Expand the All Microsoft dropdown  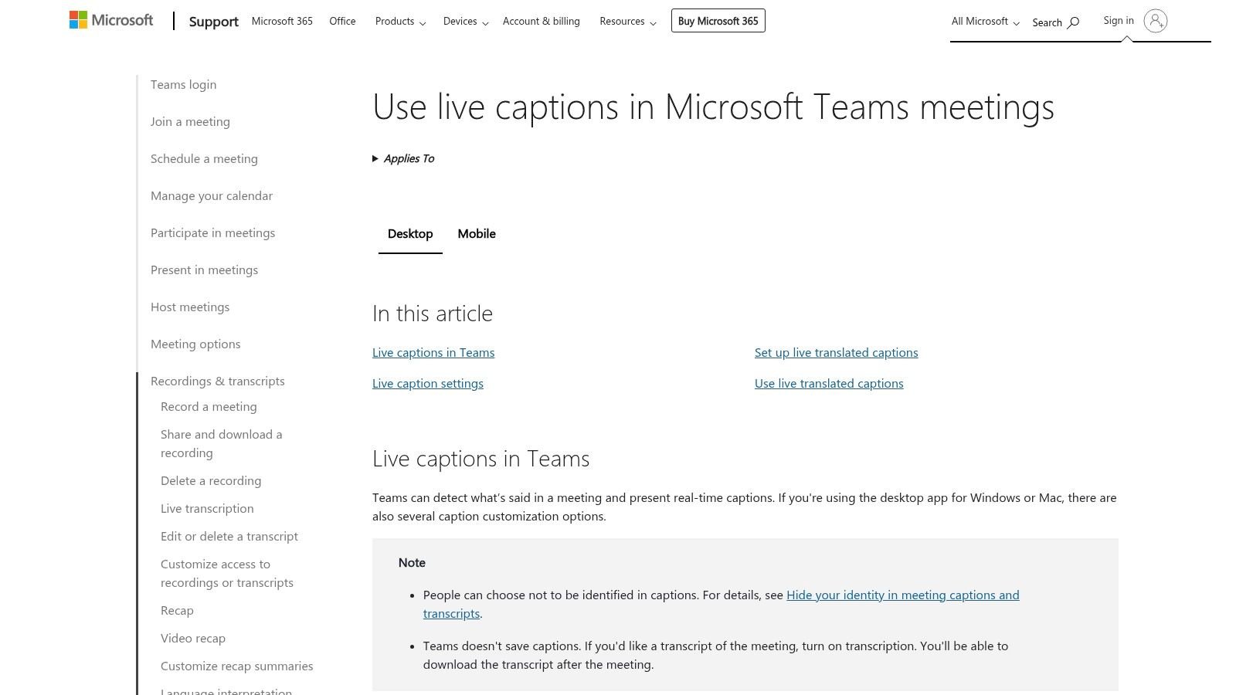985,22
